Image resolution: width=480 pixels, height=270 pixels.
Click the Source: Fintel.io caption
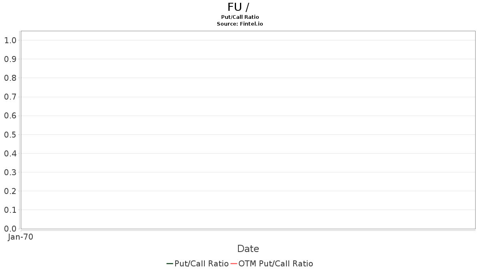click(240, 24)
